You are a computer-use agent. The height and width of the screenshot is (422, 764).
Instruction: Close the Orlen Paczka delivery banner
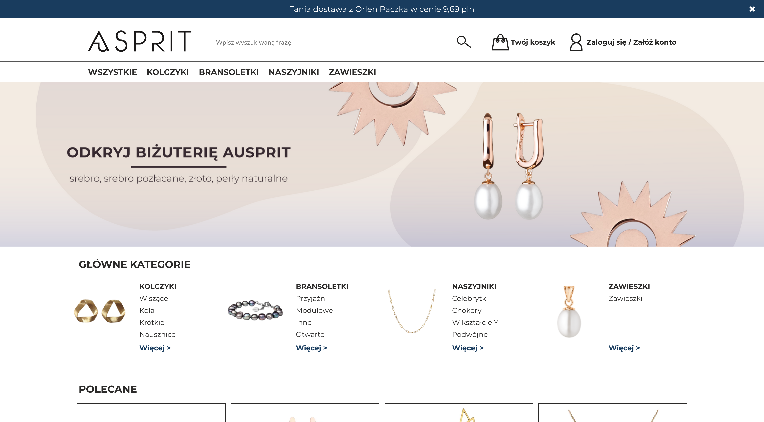coord(752,9)
